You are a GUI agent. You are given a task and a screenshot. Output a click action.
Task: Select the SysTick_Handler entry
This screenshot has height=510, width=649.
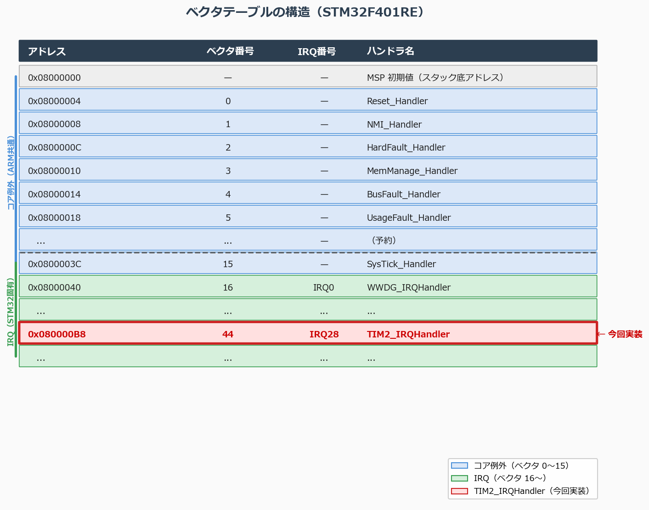[x=308, y=263]
